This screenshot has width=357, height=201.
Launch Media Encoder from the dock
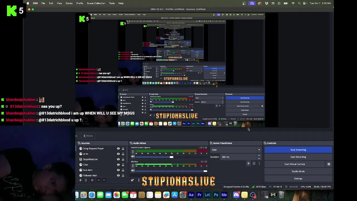pyautogui.click(x=224, y=195)
